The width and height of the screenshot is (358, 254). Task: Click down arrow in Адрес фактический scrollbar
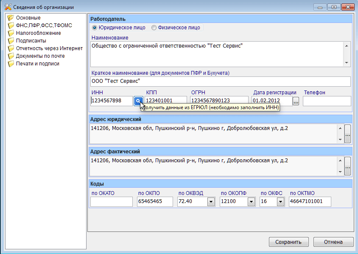click(340, 172)
